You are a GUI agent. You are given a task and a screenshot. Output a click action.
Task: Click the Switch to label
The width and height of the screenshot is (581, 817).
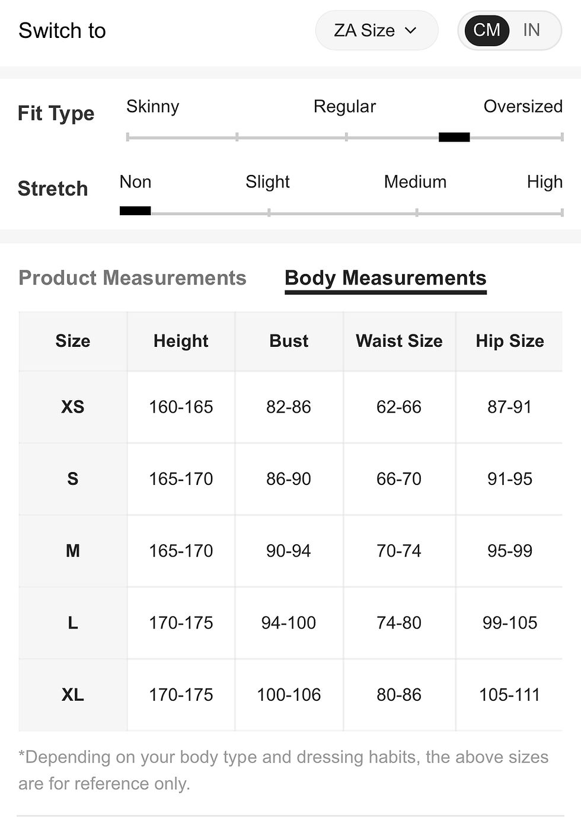(62, 30)
